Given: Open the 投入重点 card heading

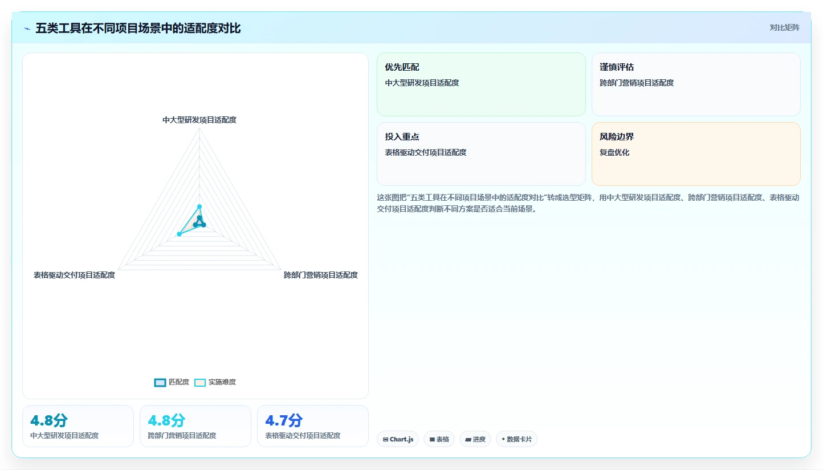Looking at the screenshot, I should (x=402, y=137).
